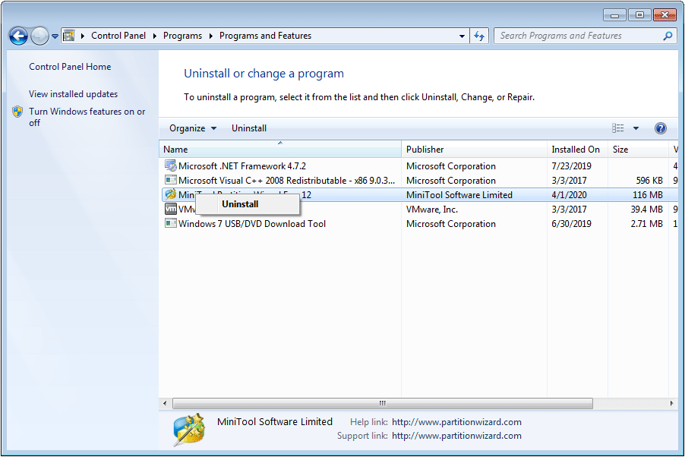Select Control Panel breadcrumb segment
The width and height of the screenshot is (685, 457).
coord(118,36)
